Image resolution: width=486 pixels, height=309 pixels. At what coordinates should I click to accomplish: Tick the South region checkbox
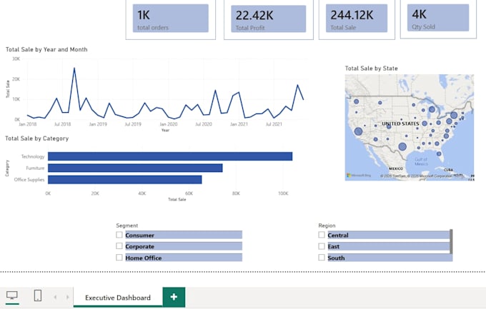[x=322, y=258]
